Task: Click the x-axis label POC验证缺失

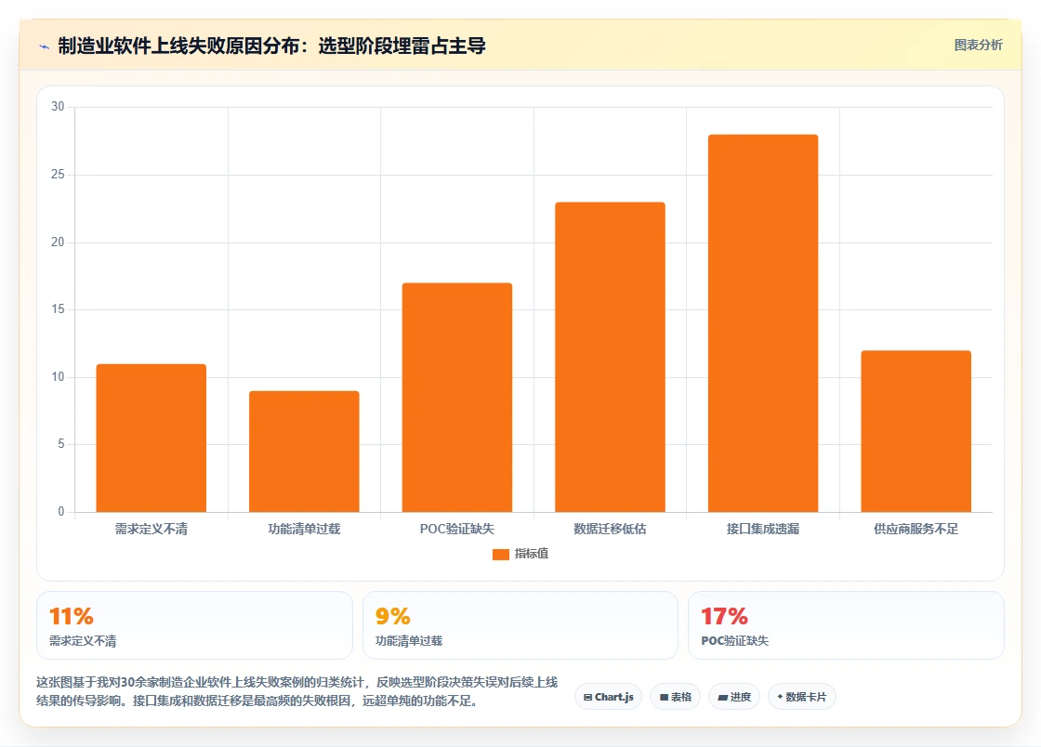Action: coord(456,529)
